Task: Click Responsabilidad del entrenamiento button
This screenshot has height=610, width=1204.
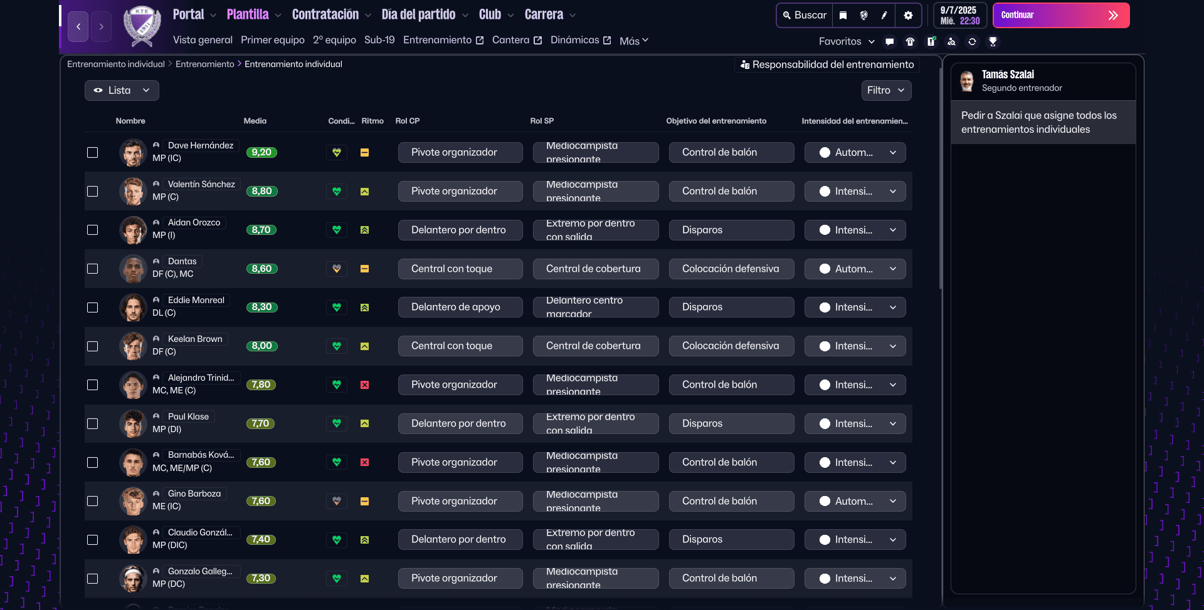Action: [x=826, y=65]
